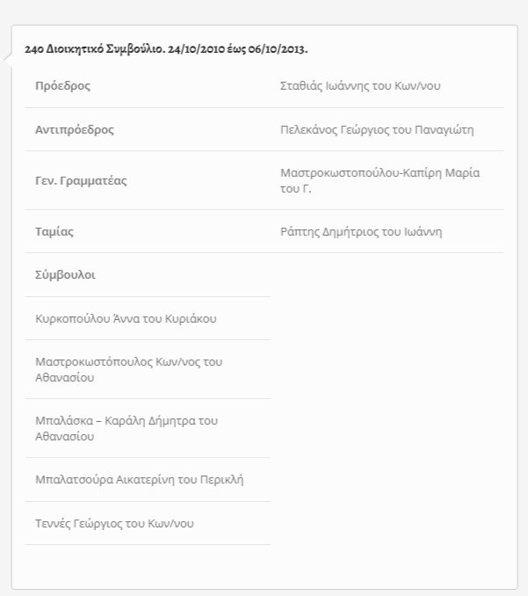Viewport: 528px width, 596px height.
Task: Select the 'Σύμβουλοι' section label
Action: [x=65, y=275]
